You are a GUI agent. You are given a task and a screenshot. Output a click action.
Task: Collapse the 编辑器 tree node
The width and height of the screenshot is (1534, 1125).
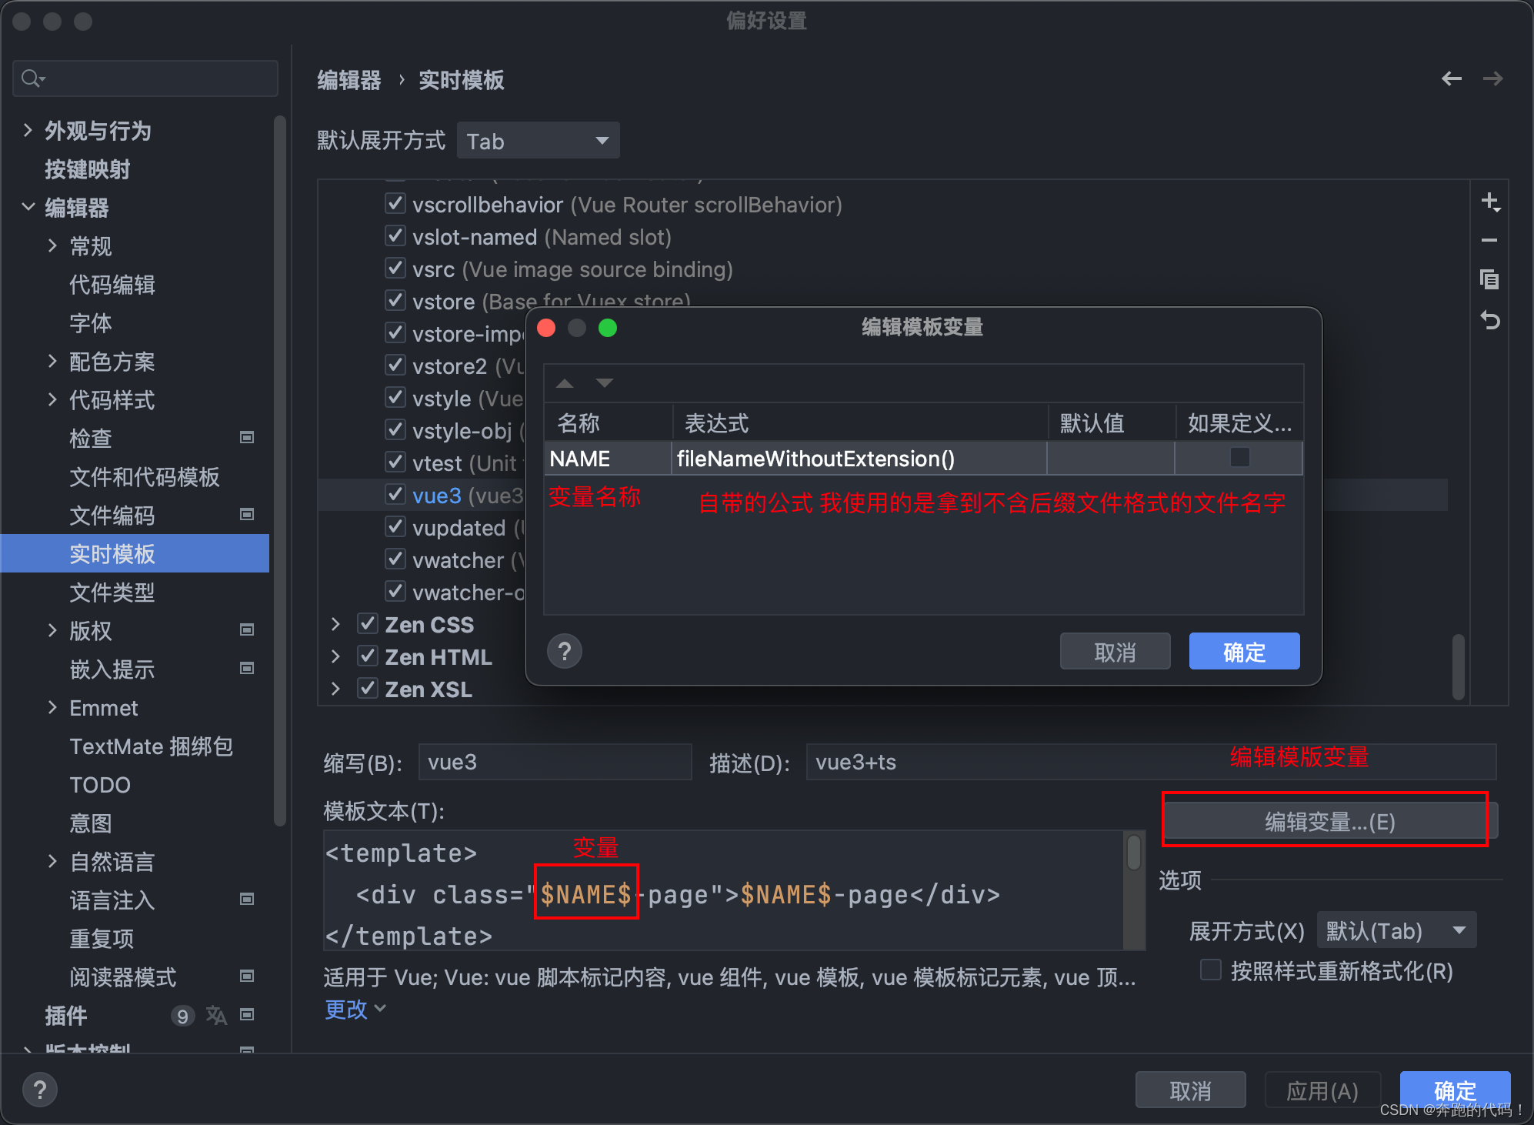[x=28, y=207]
